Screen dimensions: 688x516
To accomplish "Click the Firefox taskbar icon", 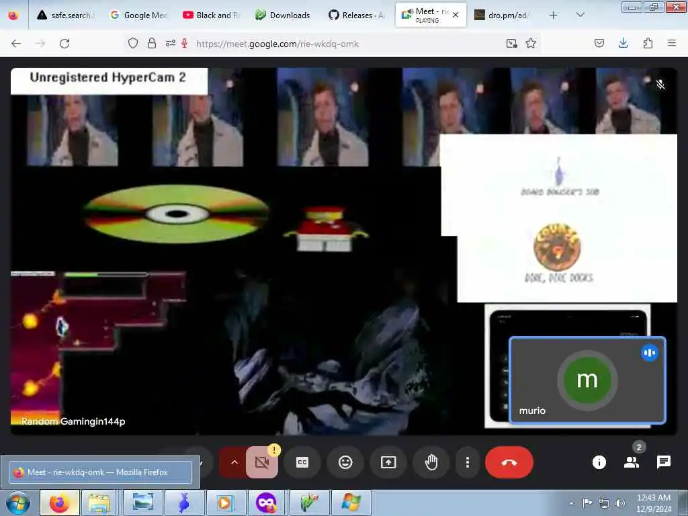I will (x=59, y=503).
